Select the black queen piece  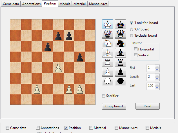tap(121, 33)
